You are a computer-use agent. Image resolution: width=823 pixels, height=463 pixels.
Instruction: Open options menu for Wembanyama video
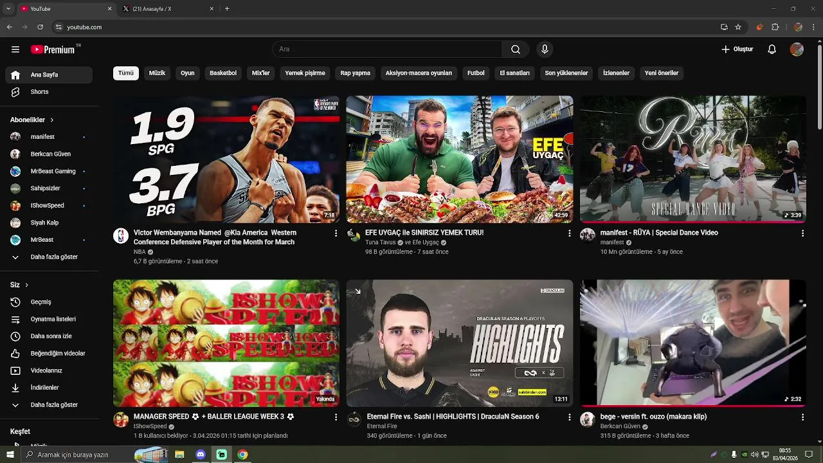336,233
